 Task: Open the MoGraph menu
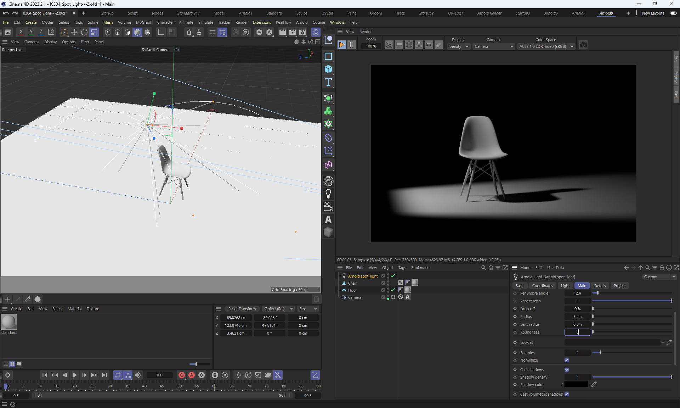pos(144,22)
